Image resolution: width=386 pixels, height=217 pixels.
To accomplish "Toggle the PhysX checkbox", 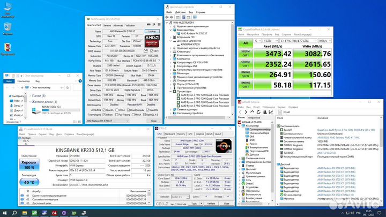I will pyautogui.click(x=133, y=115).
